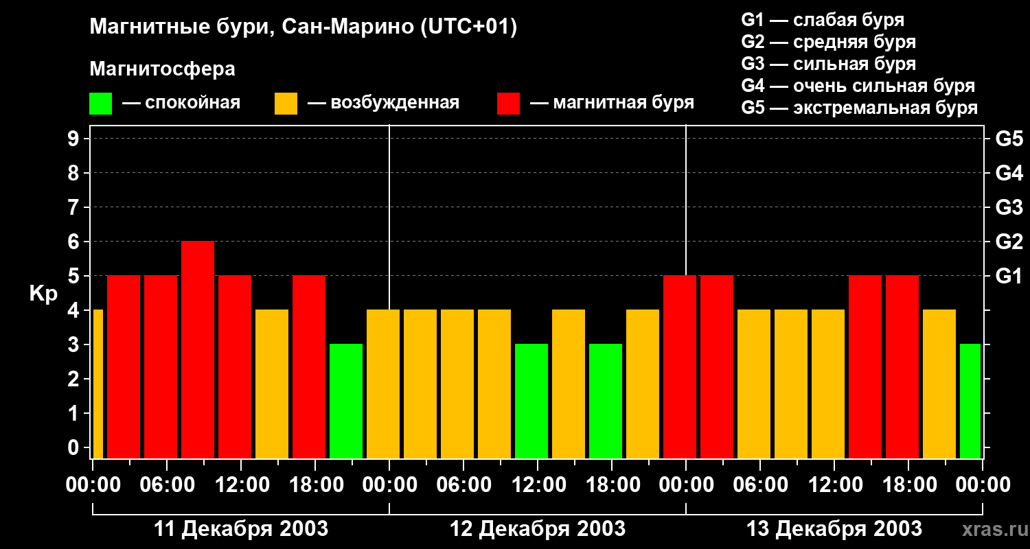Click the «— магнитная буря» legend label
Image resolution: width=1030 pixels, height=549 pixels.
click(x=612, y=103)
